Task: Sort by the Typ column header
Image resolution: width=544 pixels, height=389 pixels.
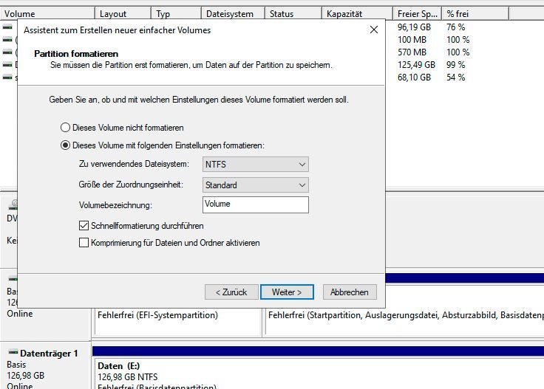Action: (x=176, y=14)
